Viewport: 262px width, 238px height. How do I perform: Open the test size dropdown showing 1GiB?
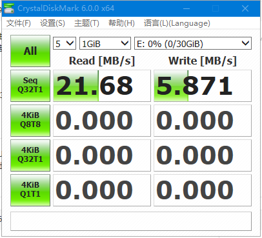click(x=105, y=44)
